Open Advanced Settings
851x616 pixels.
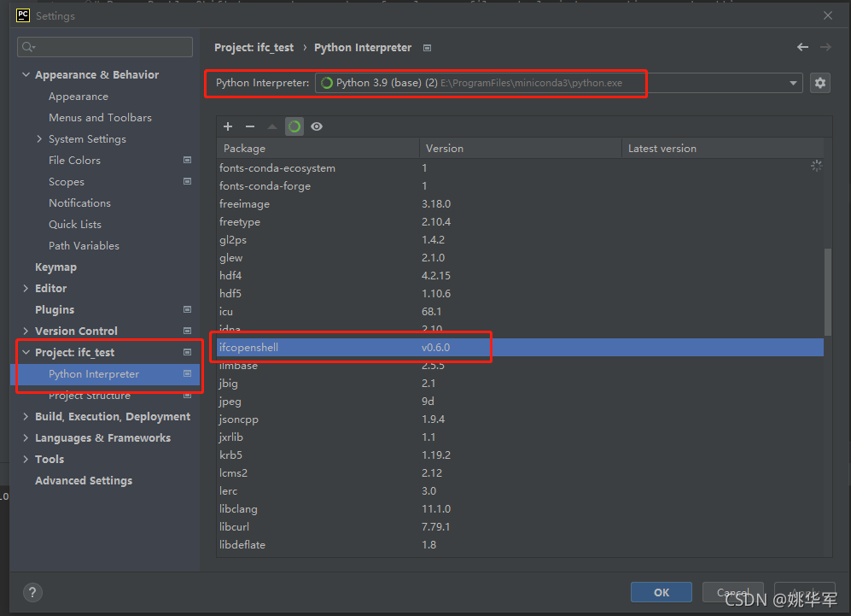(84, 480)
